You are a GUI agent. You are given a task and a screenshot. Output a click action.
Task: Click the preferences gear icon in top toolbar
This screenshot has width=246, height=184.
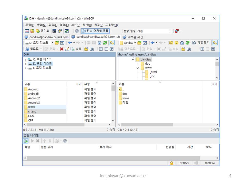[x=77, y=31]
